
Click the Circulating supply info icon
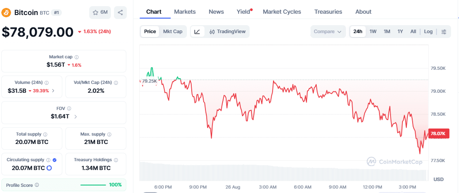[48, 160]
